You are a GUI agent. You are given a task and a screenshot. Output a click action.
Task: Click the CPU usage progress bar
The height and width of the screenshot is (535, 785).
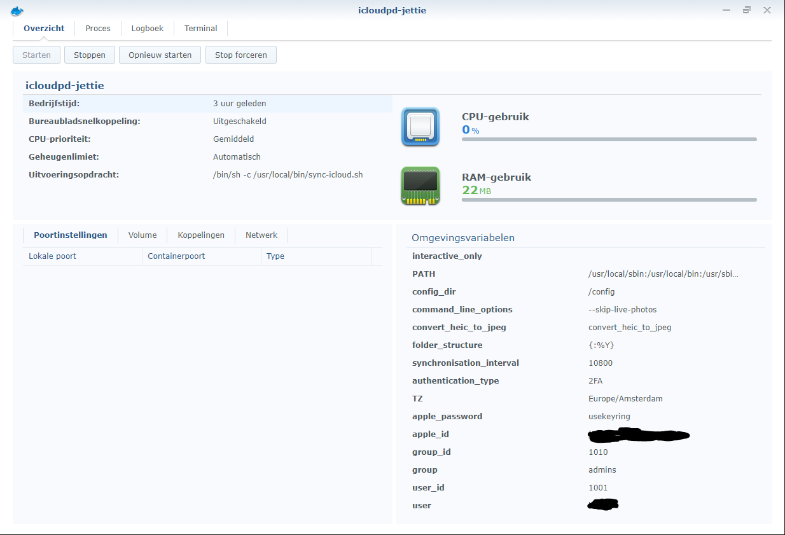pos(609,139)
